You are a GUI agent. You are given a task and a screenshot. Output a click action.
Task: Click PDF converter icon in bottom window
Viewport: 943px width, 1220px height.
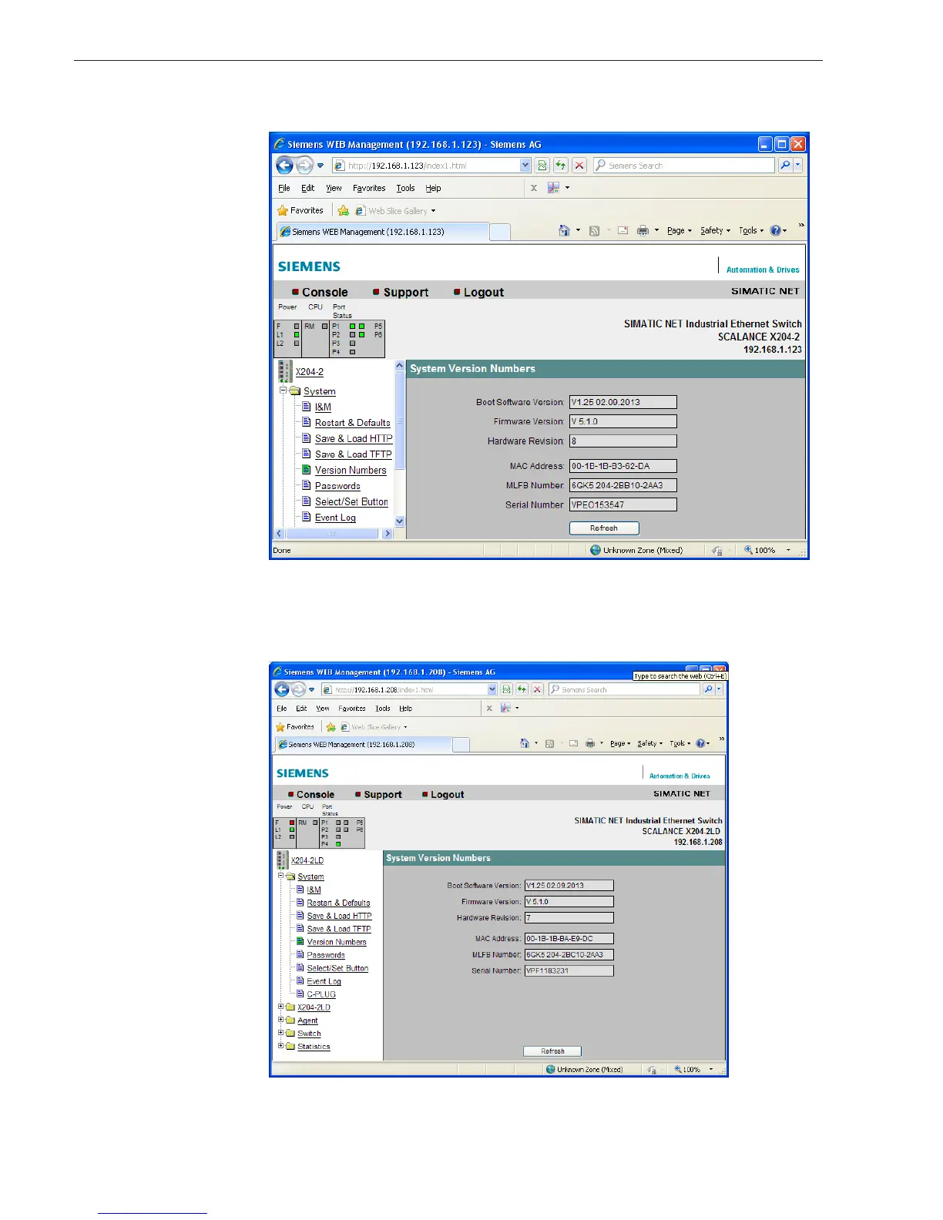pos(505,708)
